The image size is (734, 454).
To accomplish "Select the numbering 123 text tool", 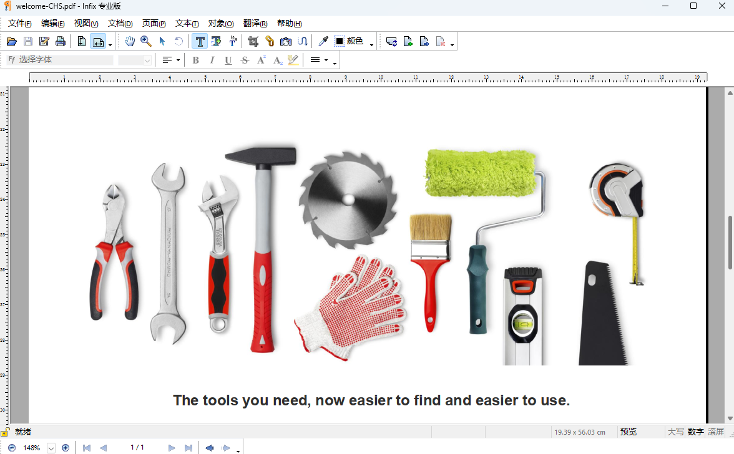I will tap(233, 41).
